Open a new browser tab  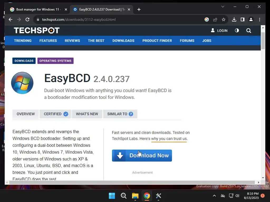coord(139,9)
